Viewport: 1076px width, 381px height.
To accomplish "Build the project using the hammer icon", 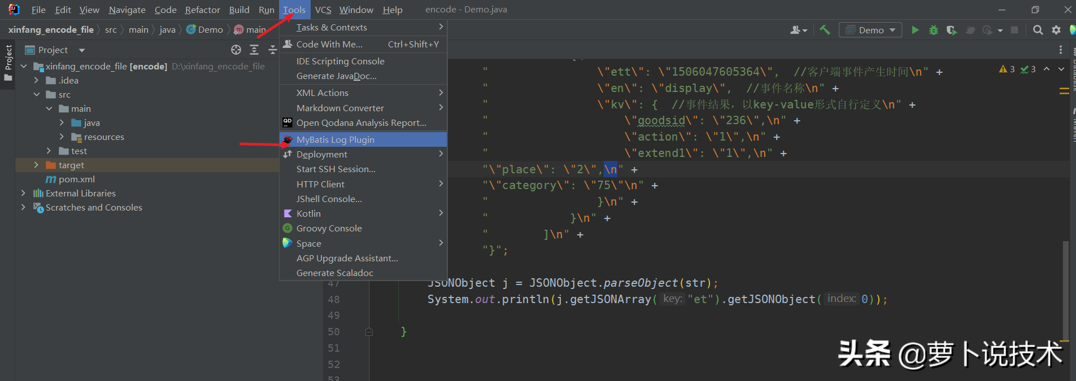I will tap(825, 30).
